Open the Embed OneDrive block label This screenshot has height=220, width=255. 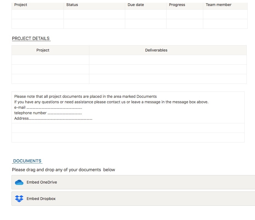click(42, 182)
